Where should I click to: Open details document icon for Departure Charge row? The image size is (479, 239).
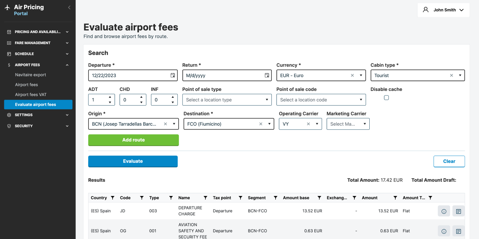[458, 211]
